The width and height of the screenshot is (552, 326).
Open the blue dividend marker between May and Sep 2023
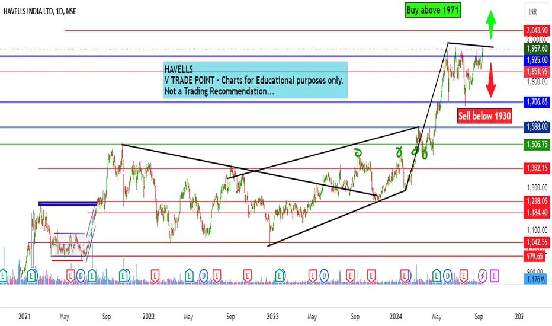pyautogui.click(x=324, y=275)
